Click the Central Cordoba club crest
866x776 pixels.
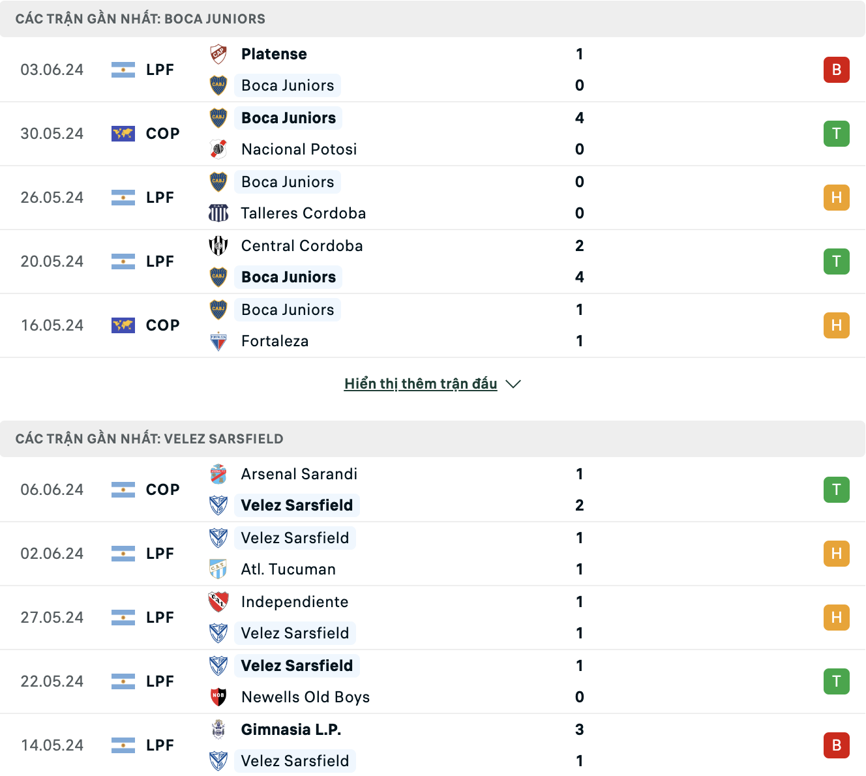[x=218, y=246]
